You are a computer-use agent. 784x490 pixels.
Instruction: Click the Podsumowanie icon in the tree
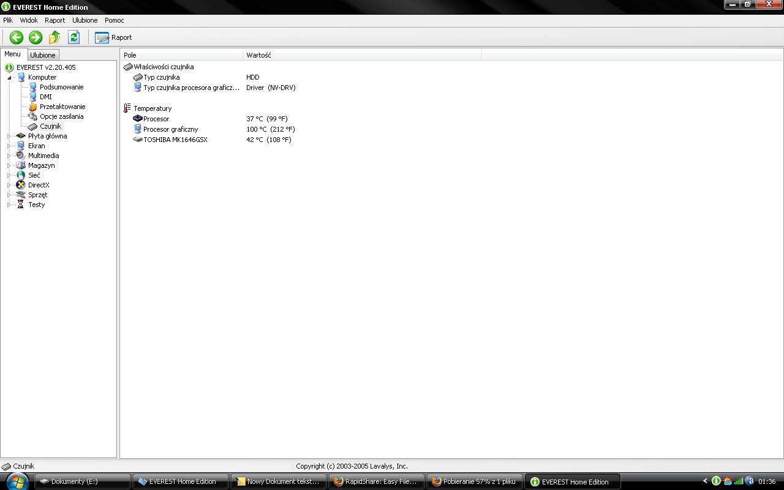[32, 87]
